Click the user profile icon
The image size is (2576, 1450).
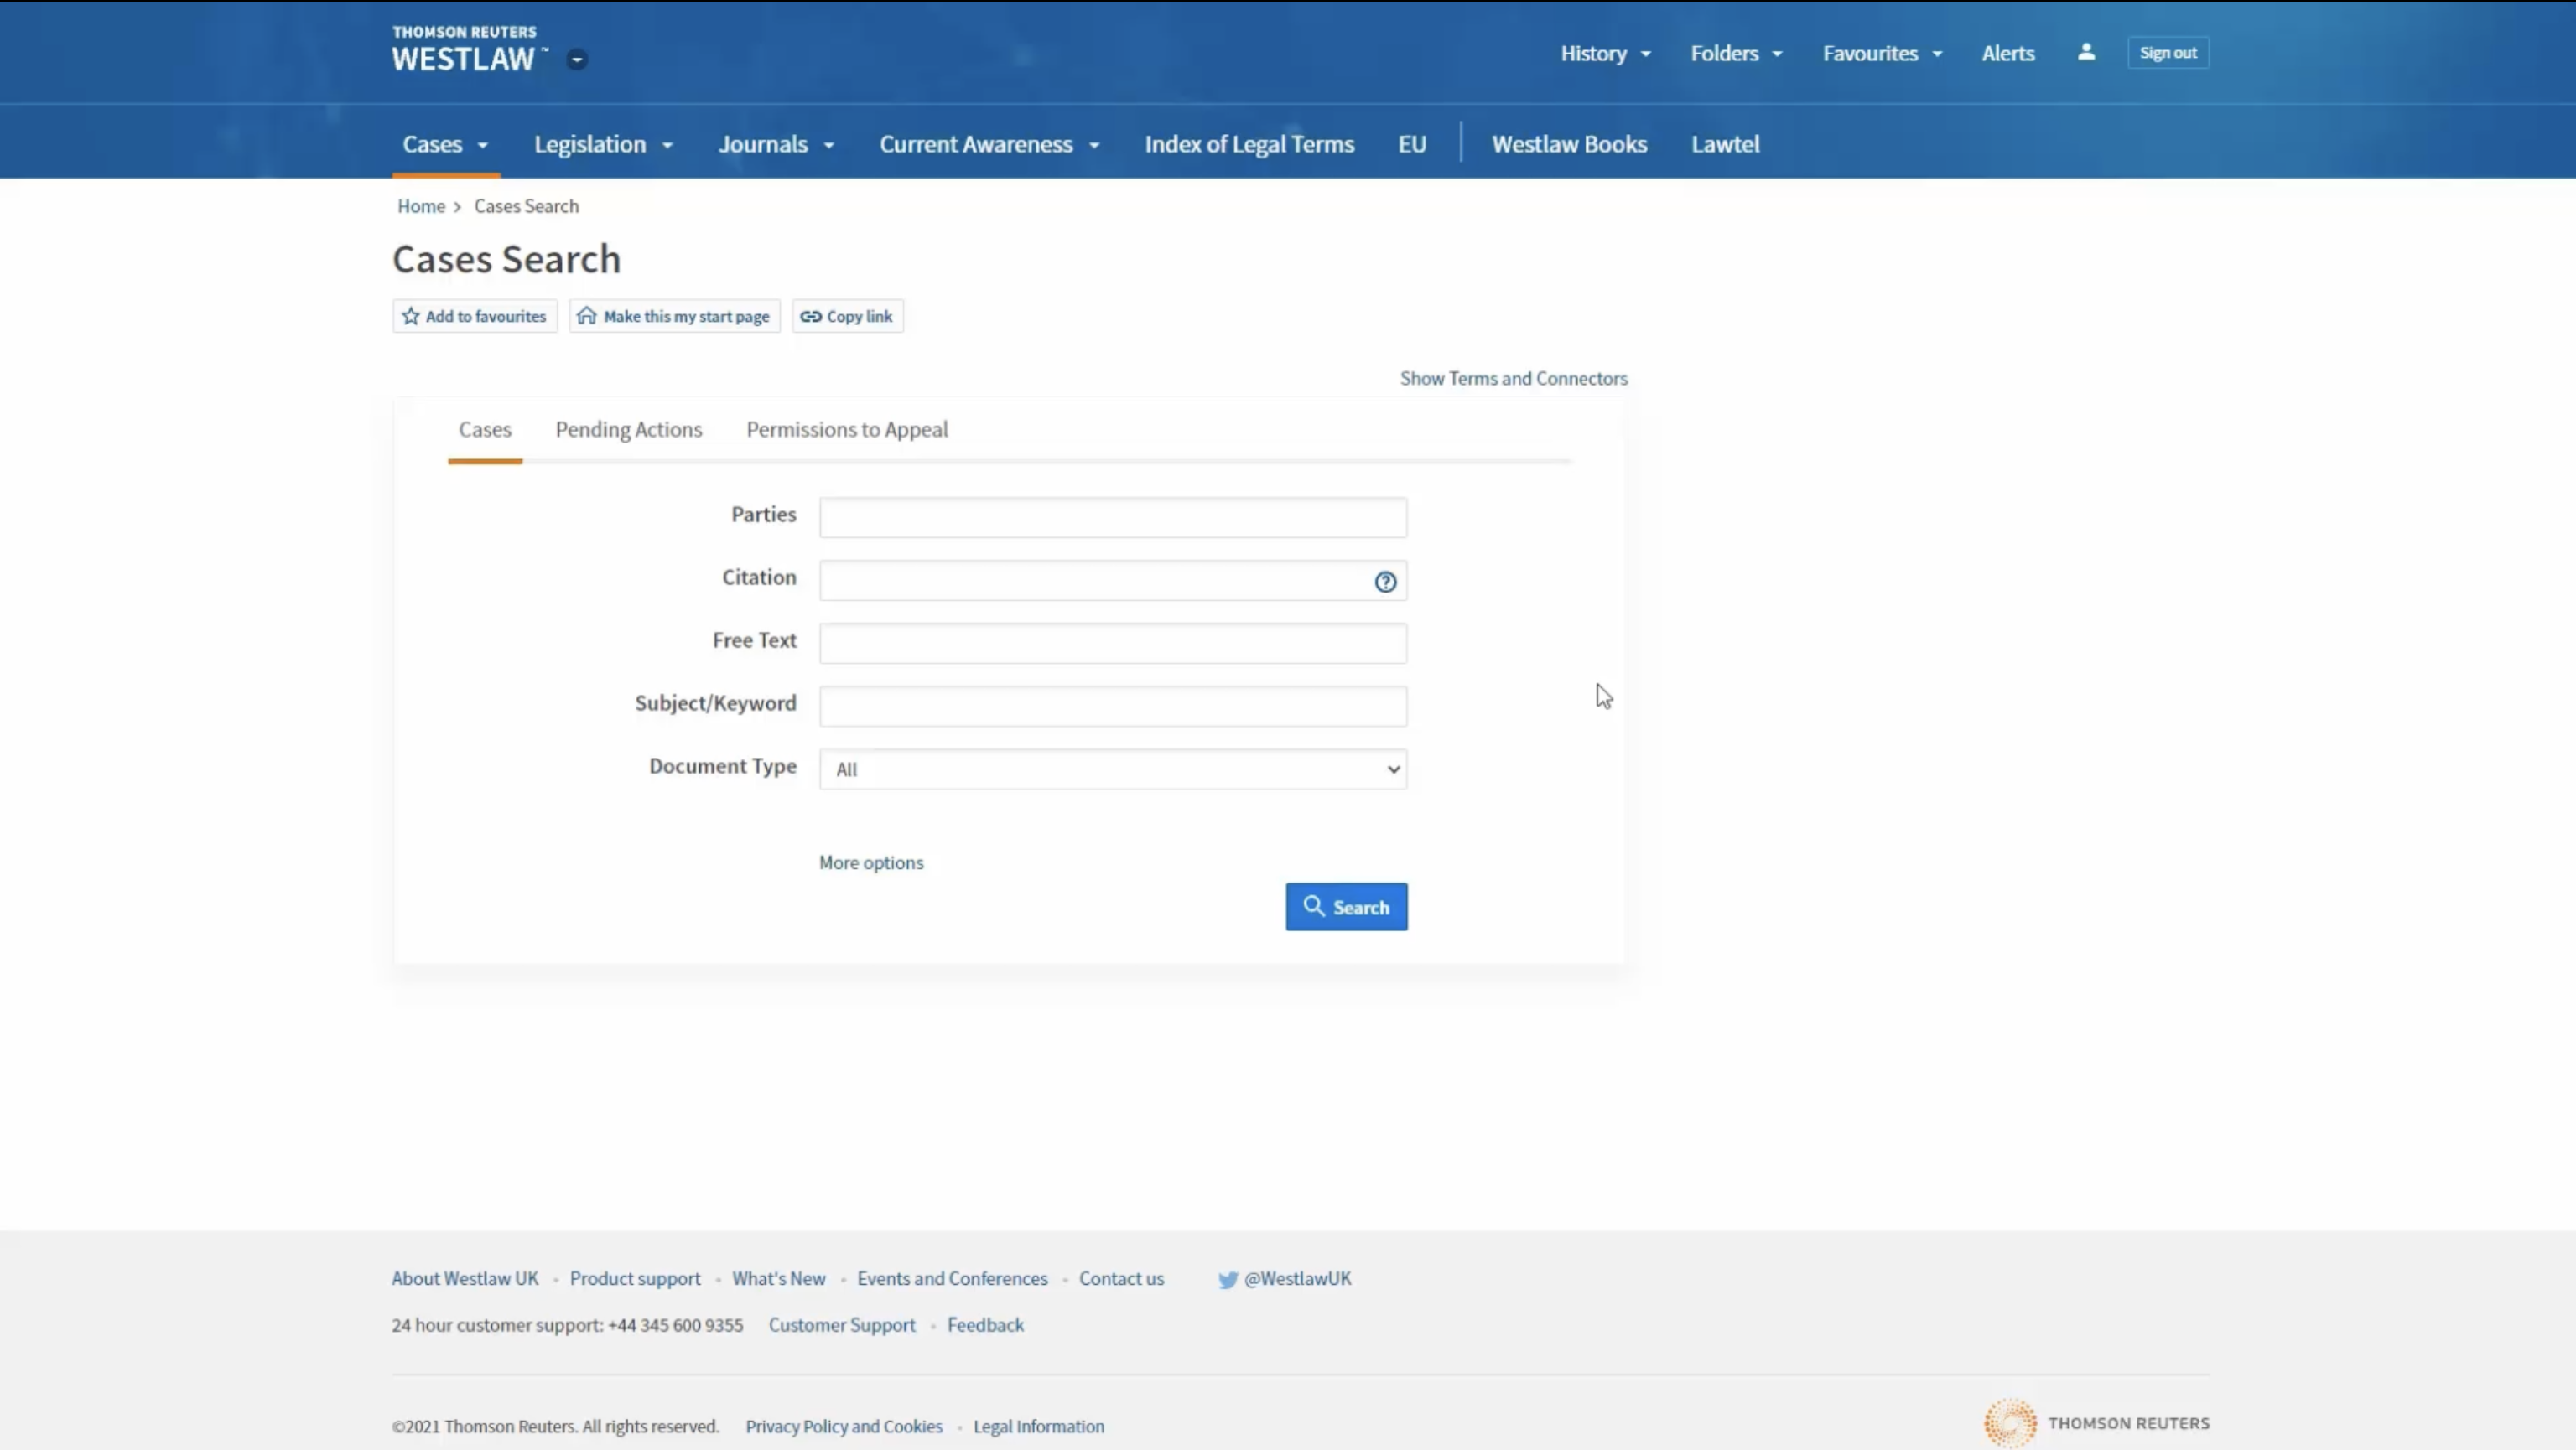coord(2086,52)
